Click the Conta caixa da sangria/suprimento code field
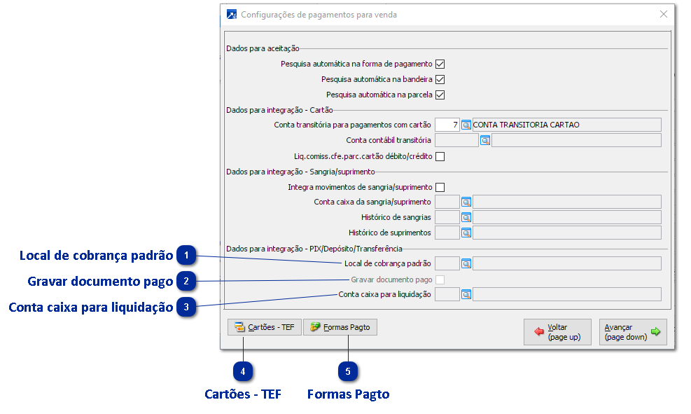Image resolution: width=691 pixels, height=414 pixels. click(x=447, y=202)
